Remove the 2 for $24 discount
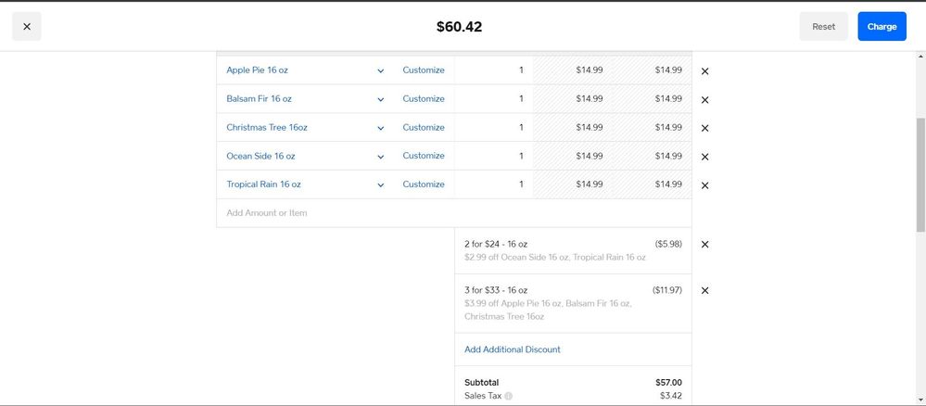The image size is (926, 406). [704, 244]
